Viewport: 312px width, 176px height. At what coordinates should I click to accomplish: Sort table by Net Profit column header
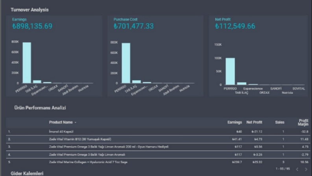pos(254,122)
